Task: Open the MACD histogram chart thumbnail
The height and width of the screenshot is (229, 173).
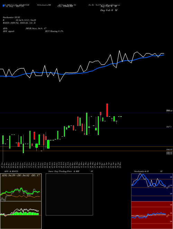Action: pos(21,215)
